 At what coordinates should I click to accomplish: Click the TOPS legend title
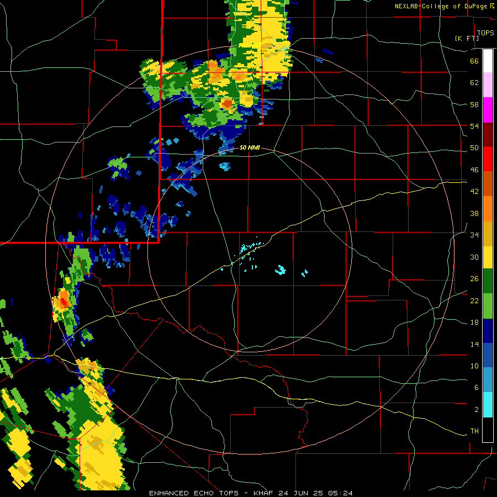click(485, 33)
